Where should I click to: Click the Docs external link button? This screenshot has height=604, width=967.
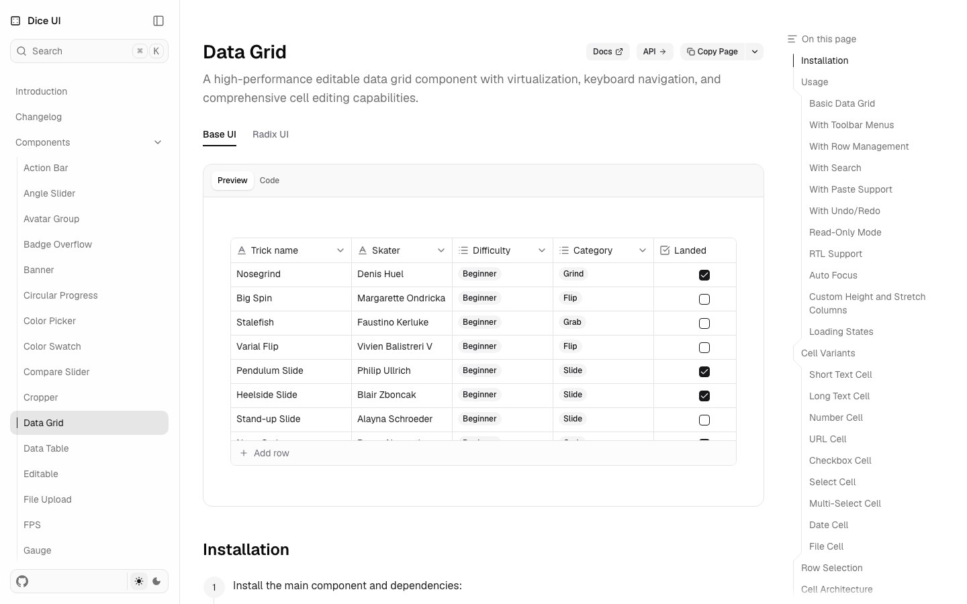[x=608, y=52]
